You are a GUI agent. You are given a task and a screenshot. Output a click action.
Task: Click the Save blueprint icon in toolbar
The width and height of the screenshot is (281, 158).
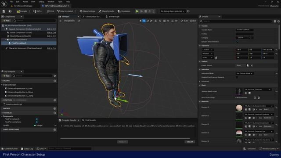pyautogui.click(x=4, y=11)
